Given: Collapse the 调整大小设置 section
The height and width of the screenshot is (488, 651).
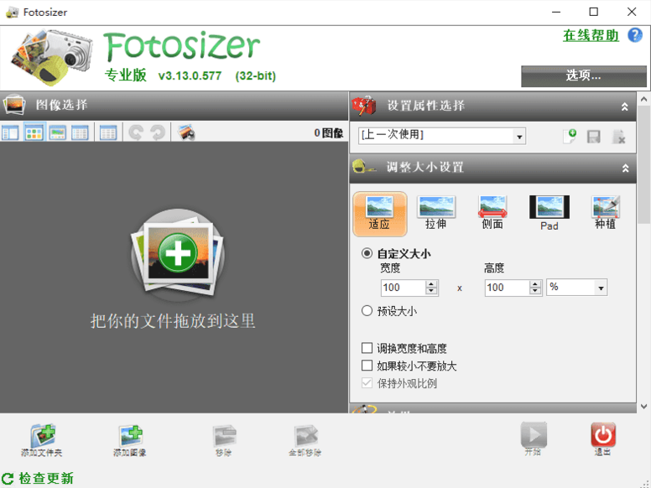Looking at the screenshot, I should point(625,168).
